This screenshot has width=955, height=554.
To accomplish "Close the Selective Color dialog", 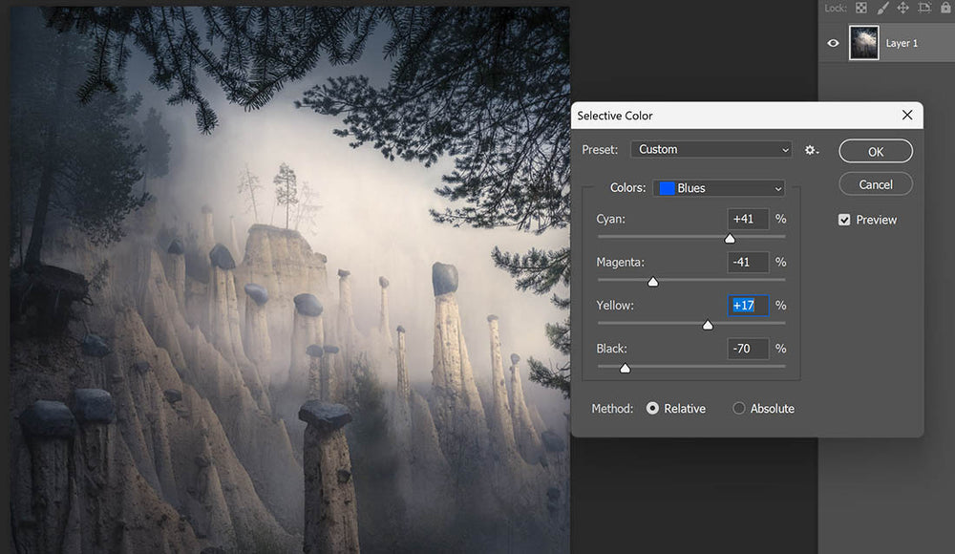I will pyautogui.click(x=907, y=116).
